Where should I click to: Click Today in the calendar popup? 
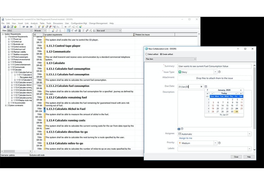pos(224,93)
